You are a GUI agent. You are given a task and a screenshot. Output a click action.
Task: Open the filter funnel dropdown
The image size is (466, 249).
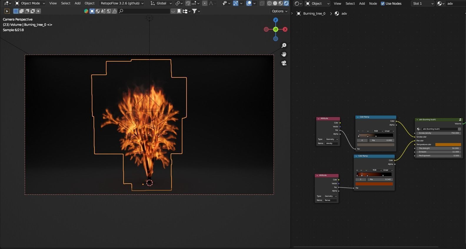point(196,11)
